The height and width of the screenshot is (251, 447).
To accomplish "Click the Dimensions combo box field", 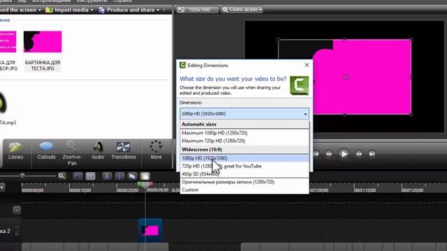I will click(x=244, y=114).
